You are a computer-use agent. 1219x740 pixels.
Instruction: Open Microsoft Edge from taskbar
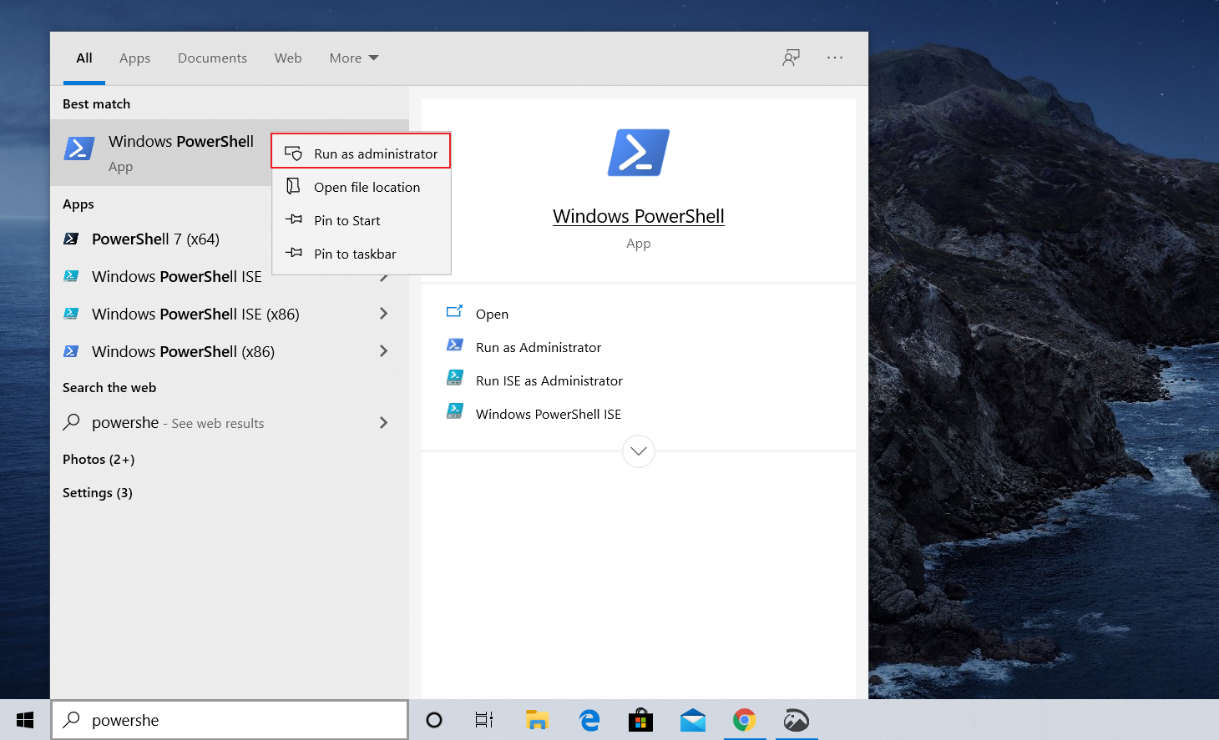pyautogui.click(x=589, y=720)
